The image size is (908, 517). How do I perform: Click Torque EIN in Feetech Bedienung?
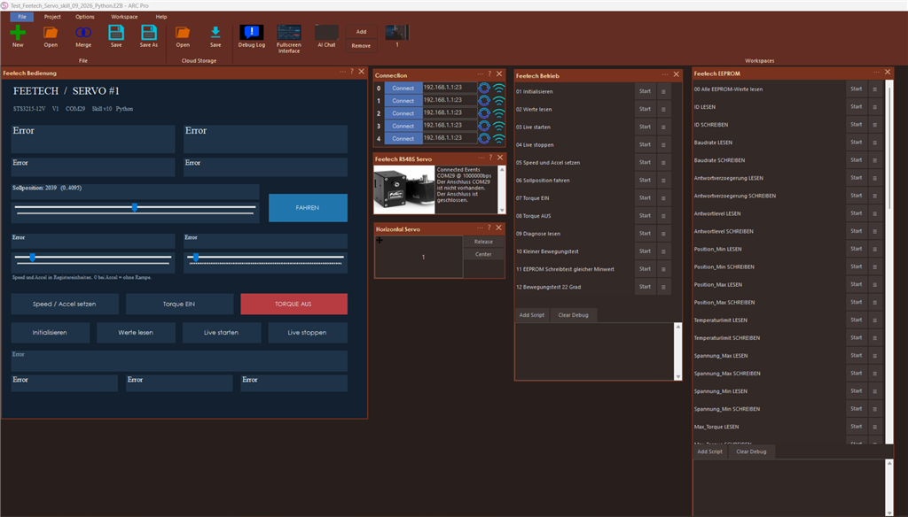click(179, 305)
